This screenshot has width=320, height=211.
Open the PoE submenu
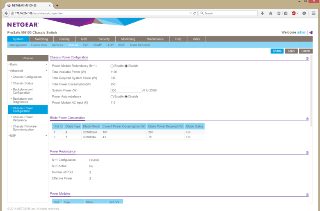tap(85, 45)
